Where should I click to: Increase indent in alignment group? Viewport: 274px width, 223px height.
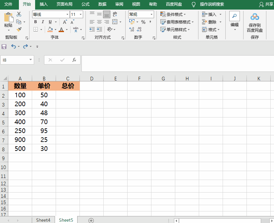[99, 29]
